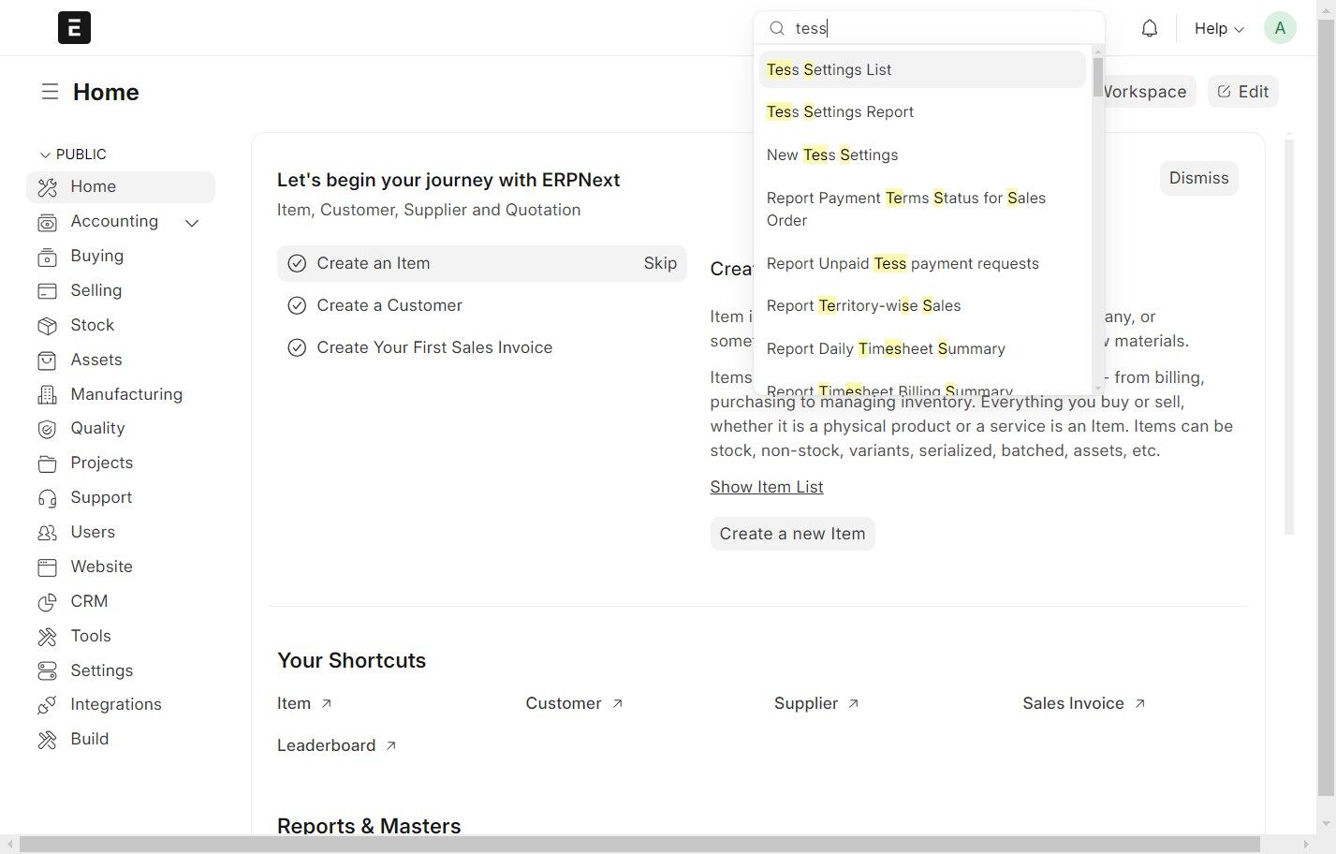This screenshot has width=1336, height=854.
Task: Click the Create a new Item button
Action: [x=792, y=534]
